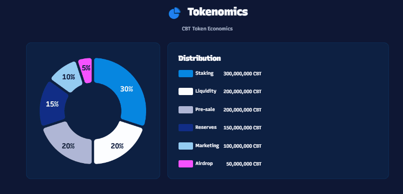Click the 50,000,000 CBT amount
The image size is (403, 194).
(x=244, y=164)
